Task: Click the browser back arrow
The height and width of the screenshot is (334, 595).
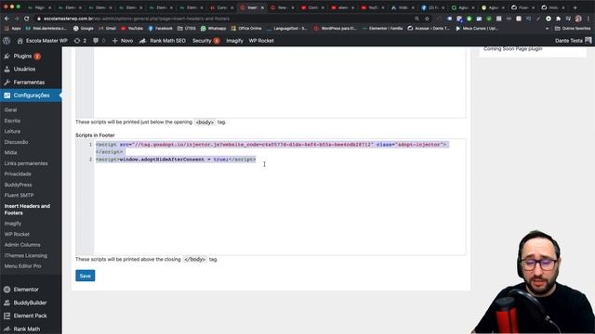Action: pyautogui.click(x=7, y=19)
